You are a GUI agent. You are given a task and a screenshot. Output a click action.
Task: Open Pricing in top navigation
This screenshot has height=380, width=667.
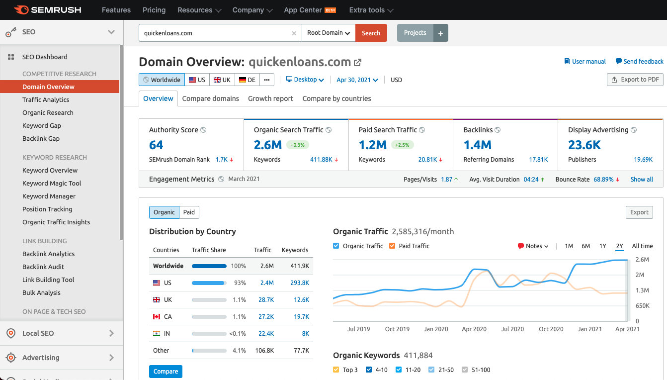click(154, 10)
